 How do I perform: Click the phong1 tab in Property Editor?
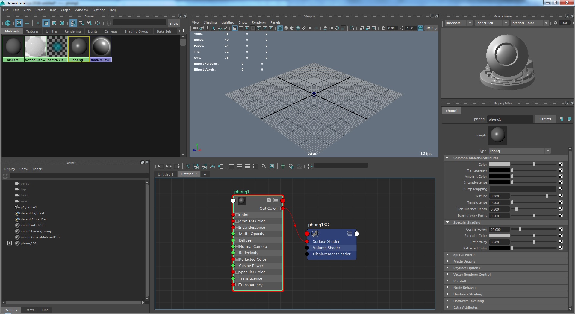tap(451, 111)
